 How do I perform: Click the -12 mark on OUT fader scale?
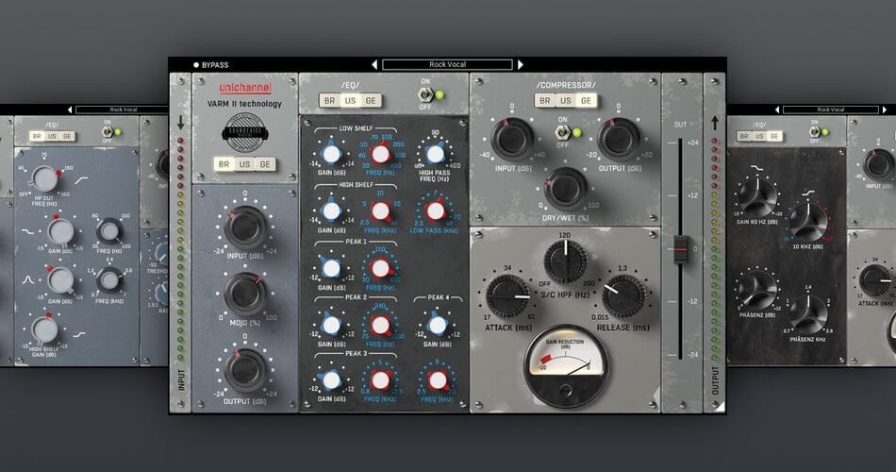692,301
